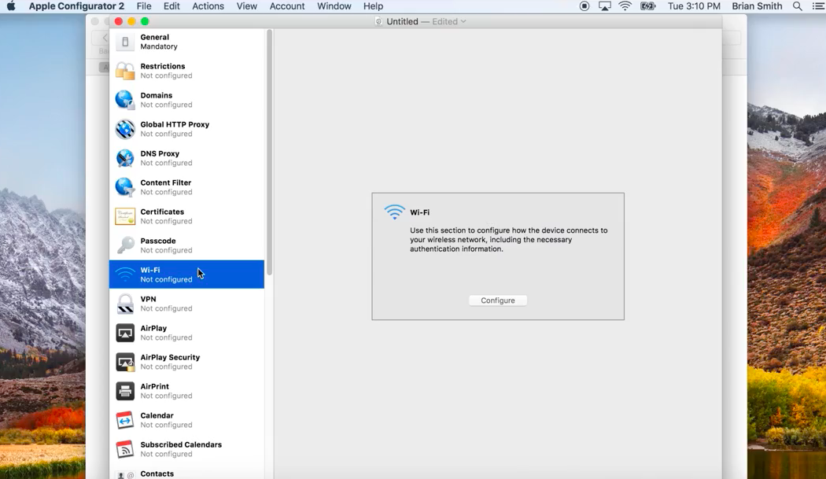This screenshot has height=479, width=826.
Task: Click the Restrictions padlock icon
Action: tap(125, 71)
